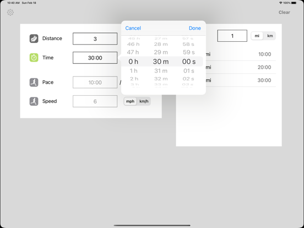Image resolution: width=304 pixels, height=228 pixels.
Task: Pick 47 h in the hours wheel
Action: click(133, 52)
